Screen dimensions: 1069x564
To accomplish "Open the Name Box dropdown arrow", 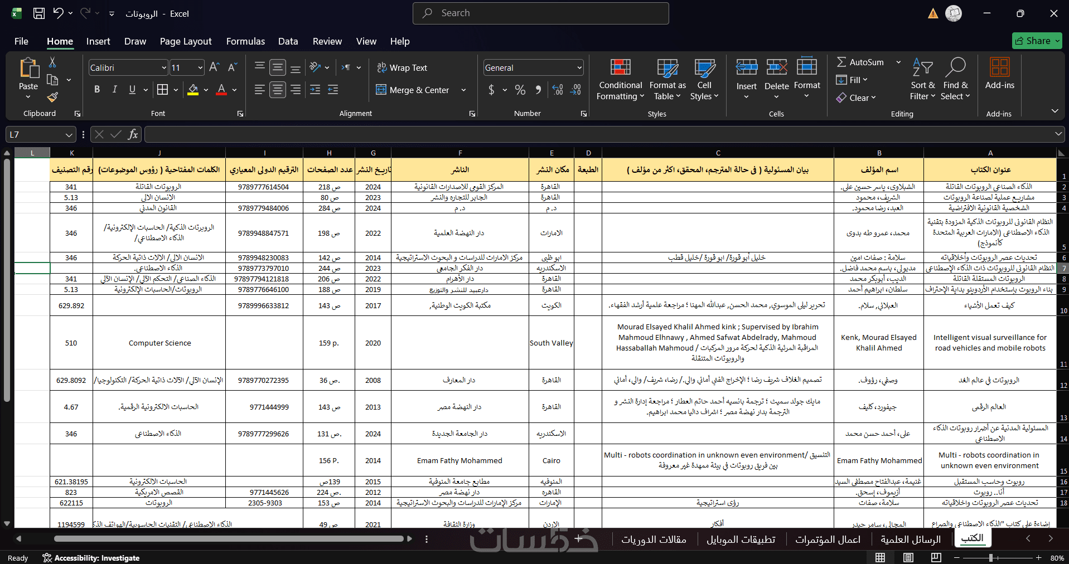I will (x=69, y=134).
